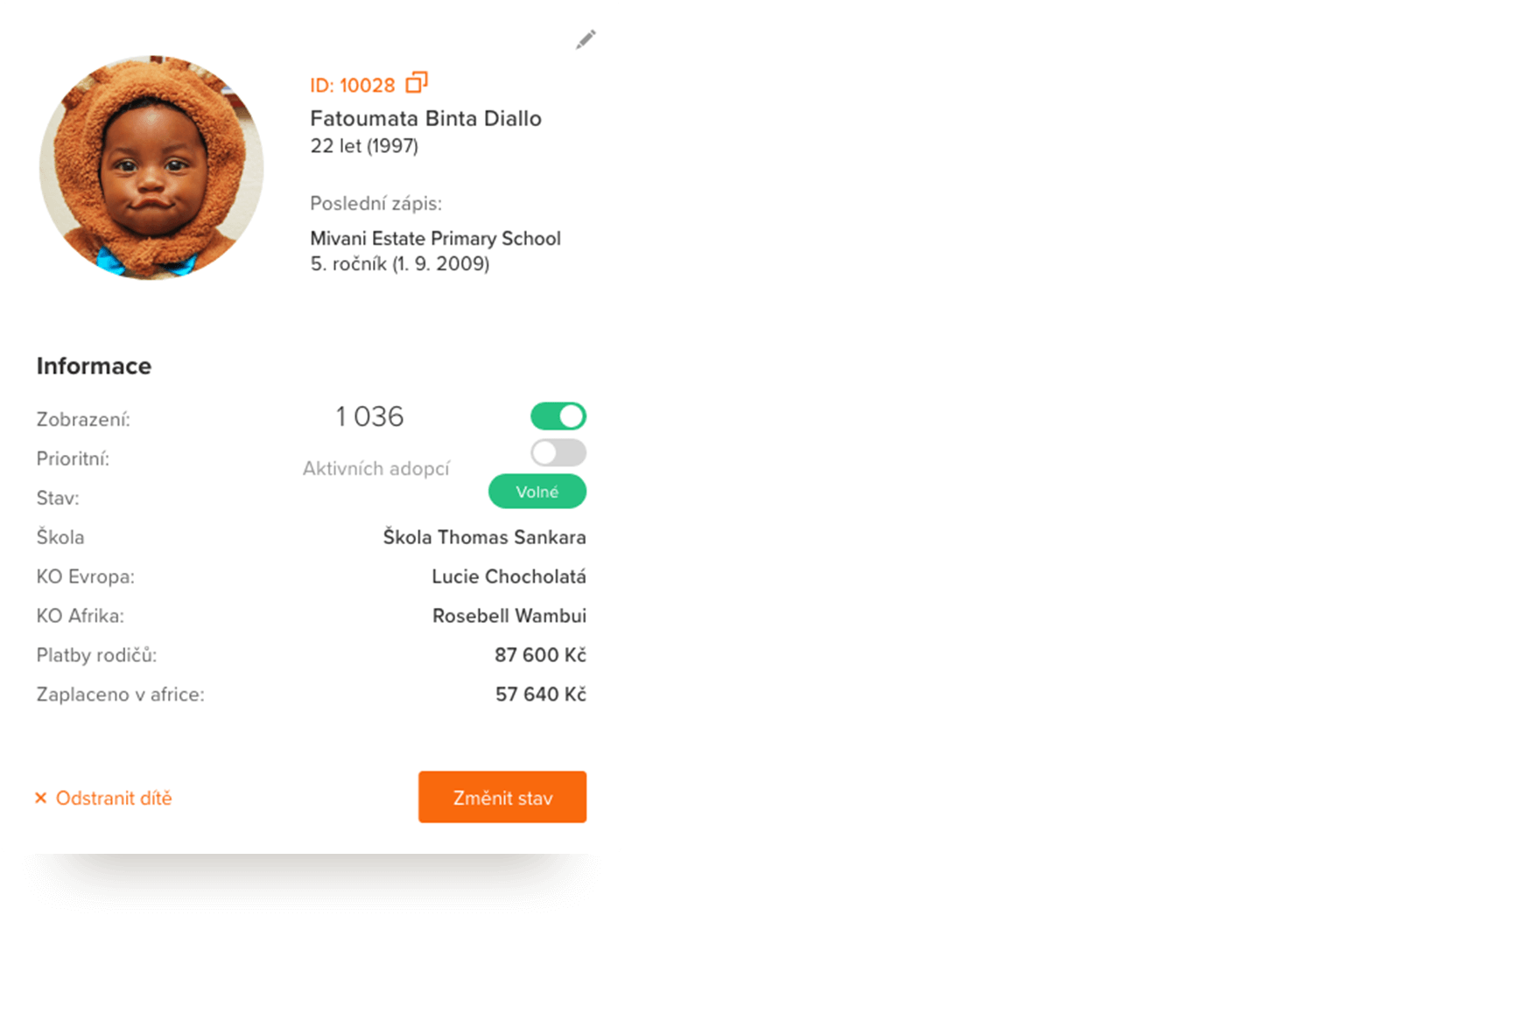Click the Odstranit dítě link
Screen dimensions: 1530x1020
(x=114, y=798)
